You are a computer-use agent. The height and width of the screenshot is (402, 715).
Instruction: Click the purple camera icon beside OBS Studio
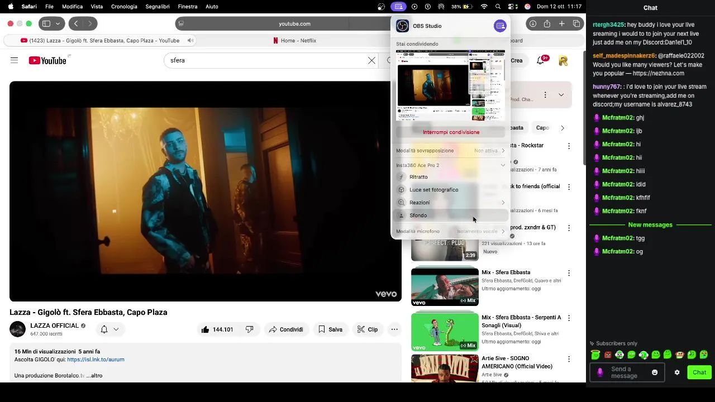click(x=500, y=26)
